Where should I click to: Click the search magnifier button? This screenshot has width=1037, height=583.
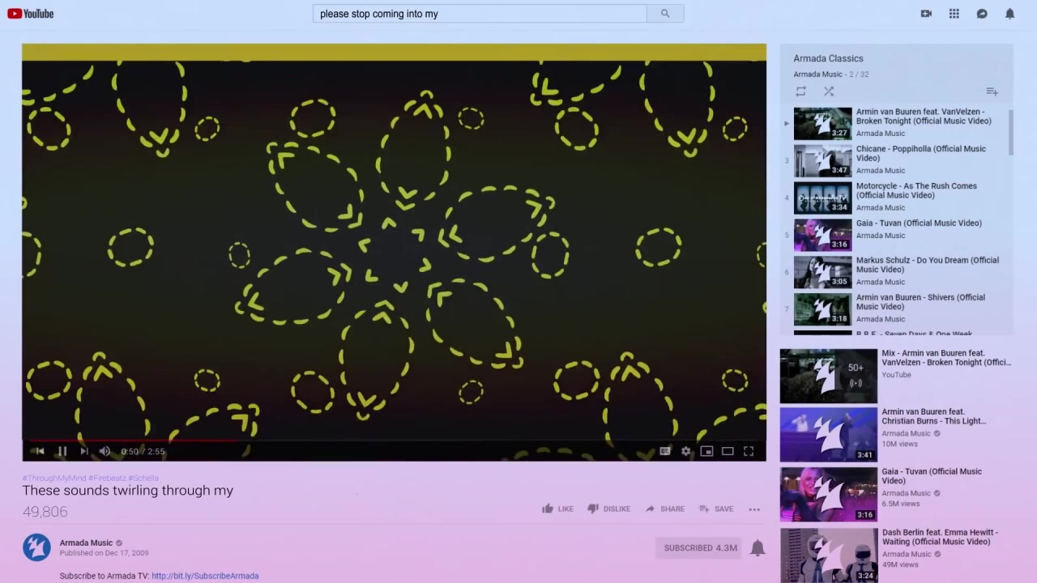(x=665, y=14)
